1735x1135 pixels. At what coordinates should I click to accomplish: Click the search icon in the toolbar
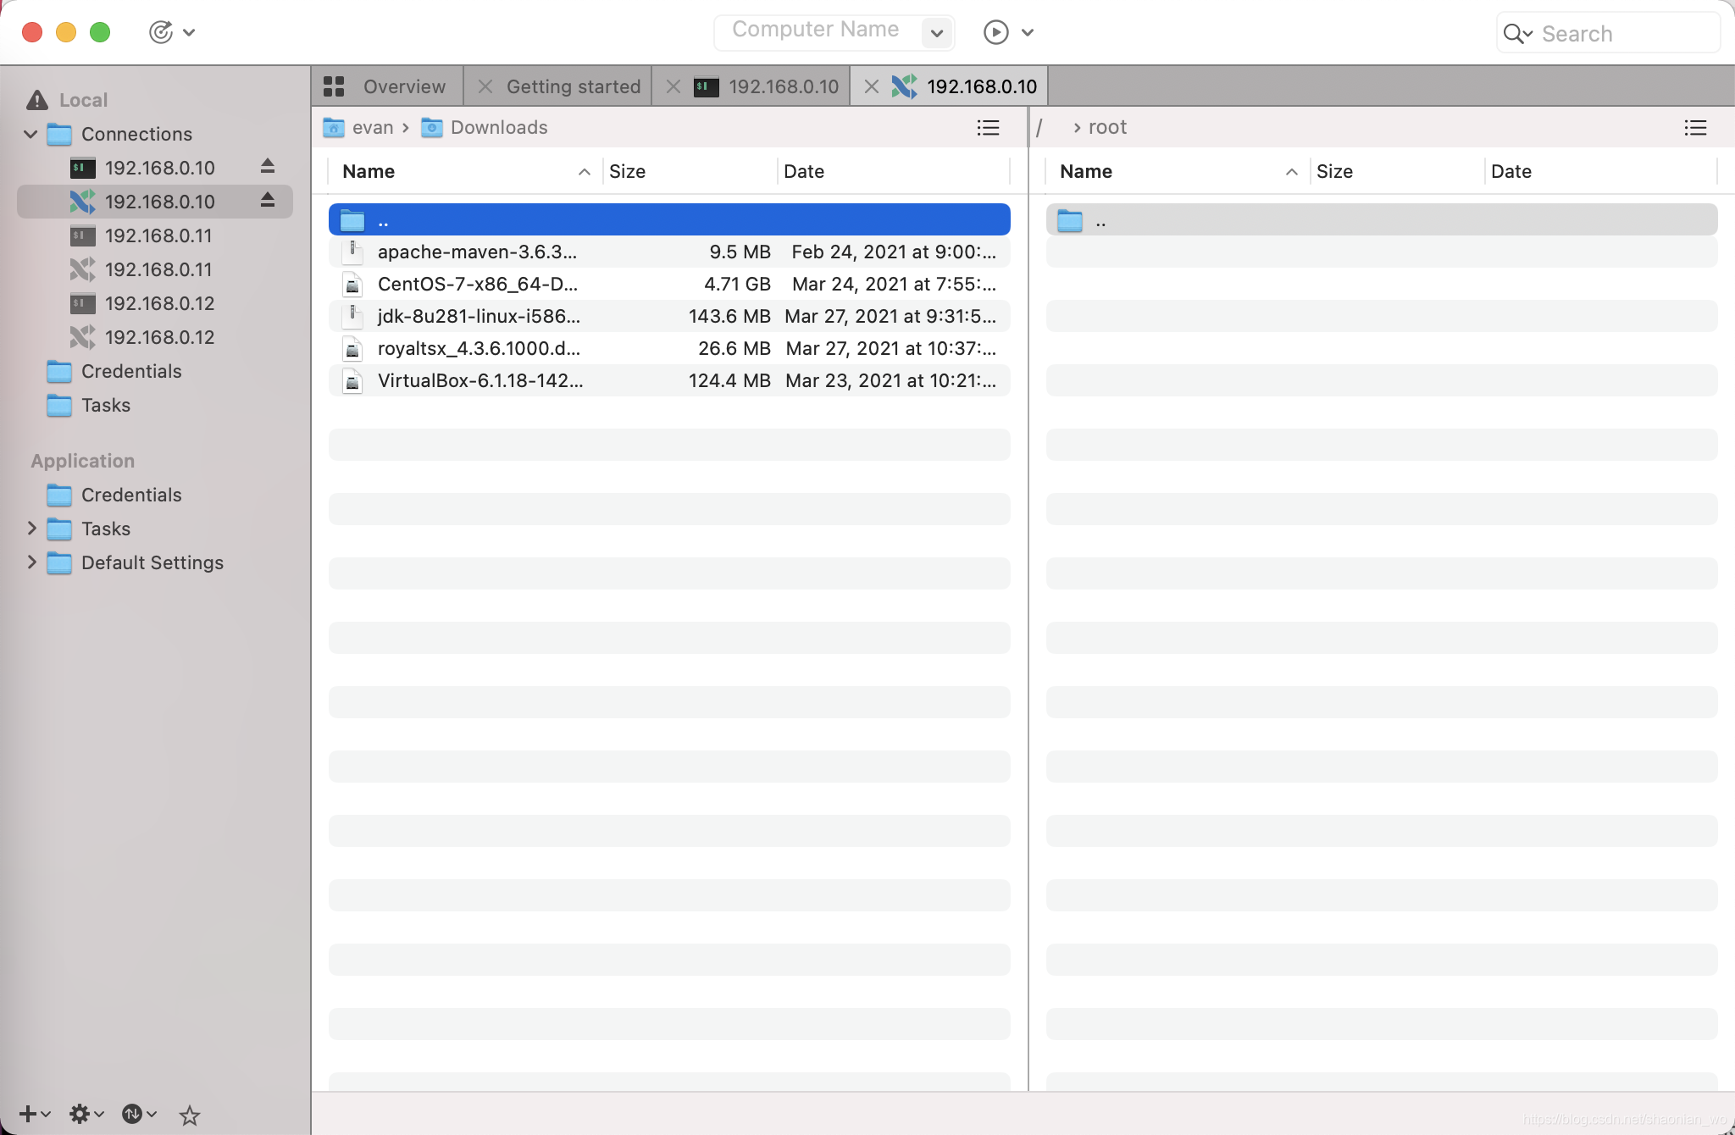click(1516, 31)
